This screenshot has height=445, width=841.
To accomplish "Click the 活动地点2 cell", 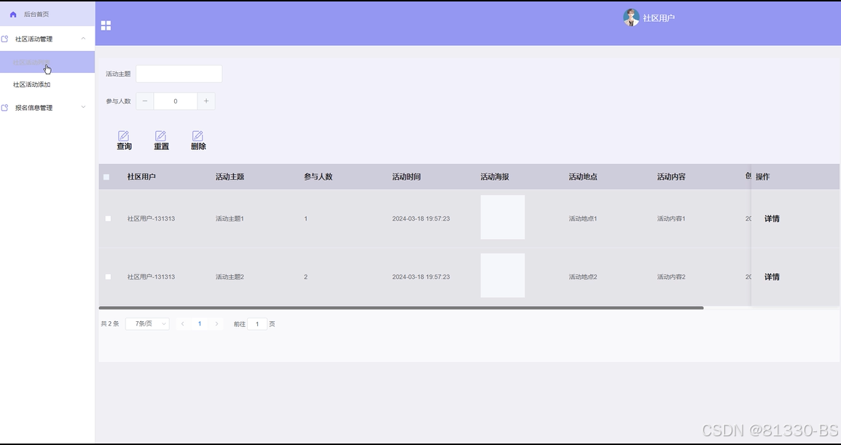I will click(x=583, y=277).
